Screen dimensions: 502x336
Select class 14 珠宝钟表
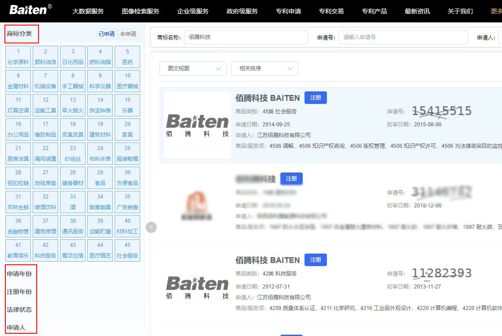point(100,105)
